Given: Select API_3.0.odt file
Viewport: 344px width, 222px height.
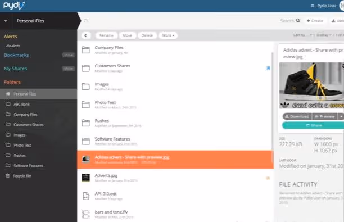Looking at the screenshot, I should coord(175,196).
